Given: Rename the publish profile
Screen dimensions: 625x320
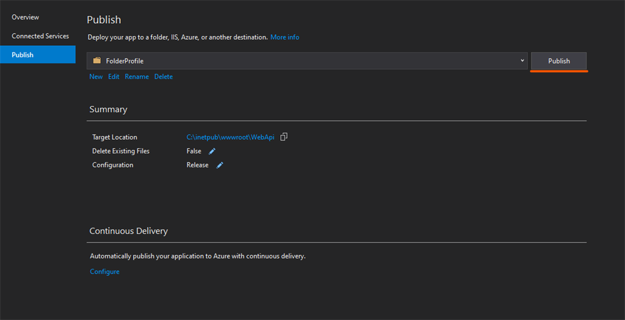Looking at the screenshot, I should 137,77.
